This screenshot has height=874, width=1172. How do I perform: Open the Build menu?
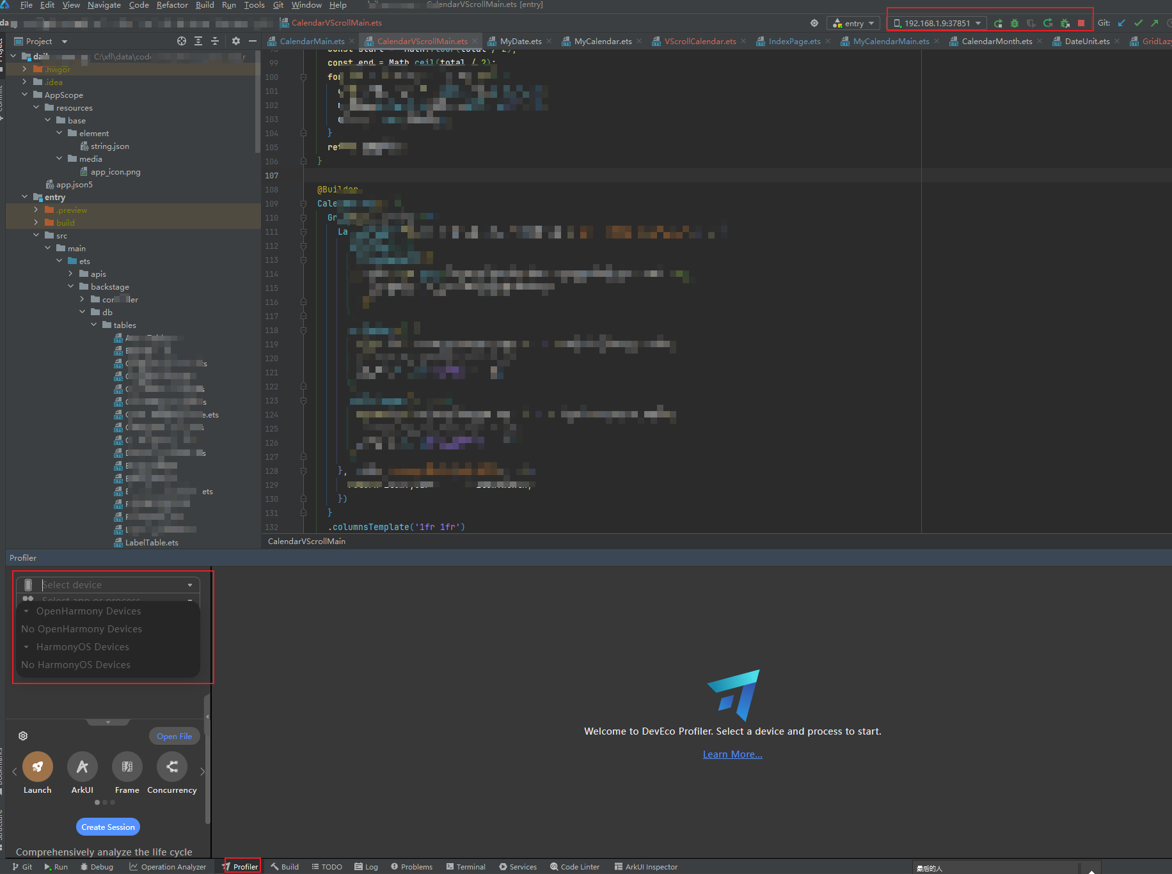point(205,5)
